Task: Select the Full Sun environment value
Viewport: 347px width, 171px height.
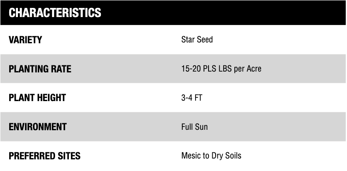Action: point(194,127)
